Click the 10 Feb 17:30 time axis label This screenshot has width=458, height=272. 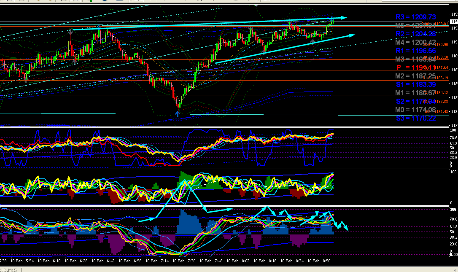pyautogui.click(x=184, y=261)
